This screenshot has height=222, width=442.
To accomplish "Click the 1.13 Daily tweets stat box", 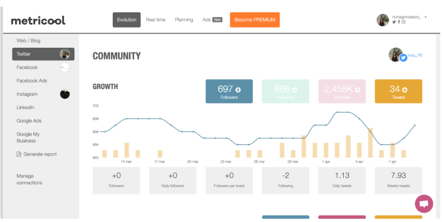I will coord(342,180).
